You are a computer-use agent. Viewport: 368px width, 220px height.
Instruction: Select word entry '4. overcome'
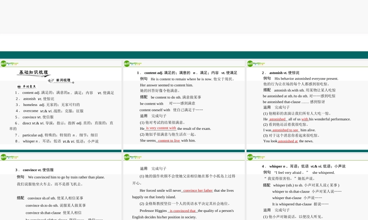click(50, 111)
